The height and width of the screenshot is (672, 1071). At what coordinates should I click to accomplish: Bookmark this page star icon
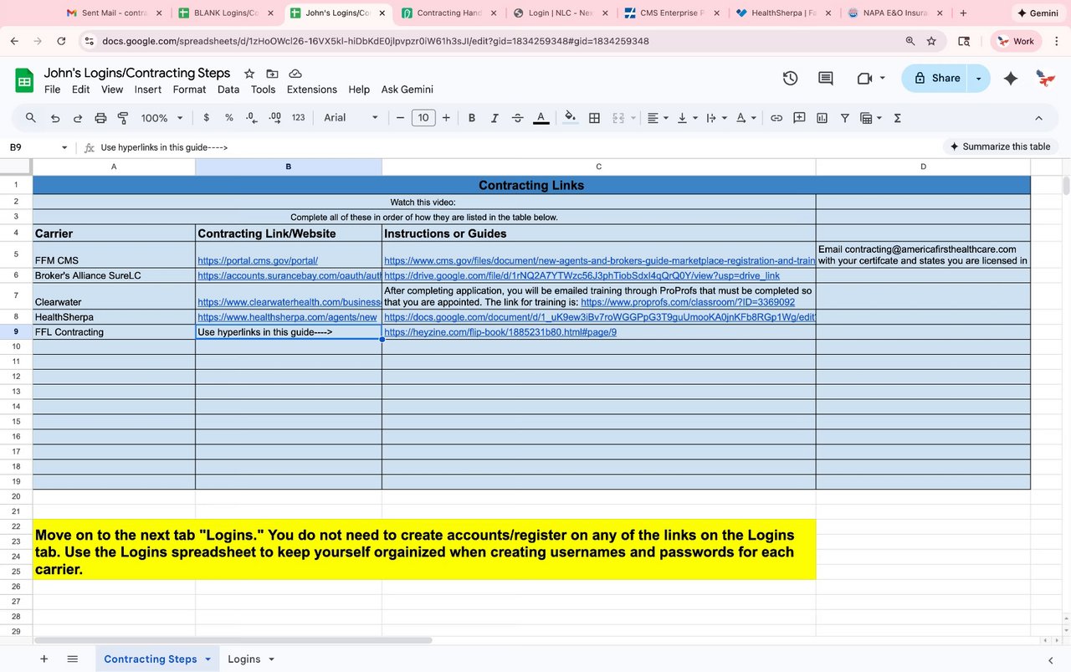tap(931, 41)
